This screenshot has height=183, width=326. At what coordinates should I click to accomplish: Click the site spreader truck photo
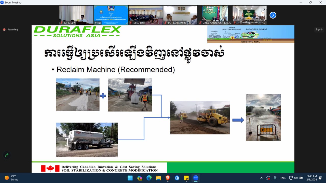pyautogui.click(x=87, y=140)
